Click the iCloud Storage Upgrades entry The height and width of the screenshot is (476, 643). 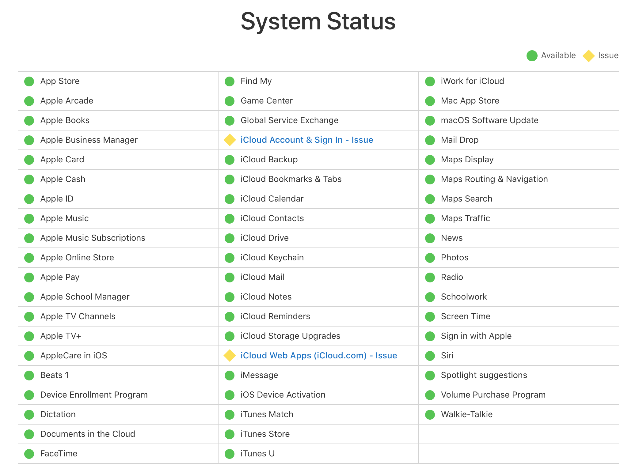(x=290, y=336)
